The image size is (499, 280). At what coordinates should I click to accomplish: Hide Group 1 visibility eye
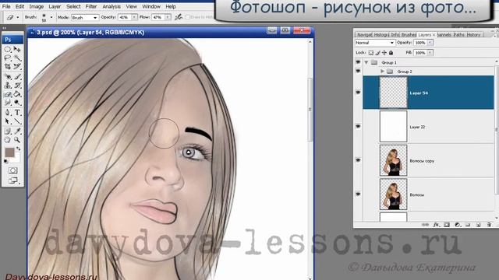point(359,62)
